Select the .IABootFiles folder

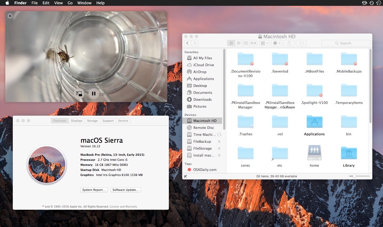(314, 59)
